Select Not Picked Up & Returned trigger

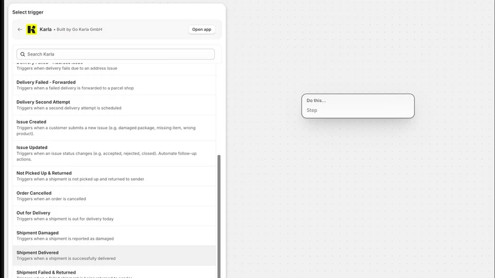point(114,176)
